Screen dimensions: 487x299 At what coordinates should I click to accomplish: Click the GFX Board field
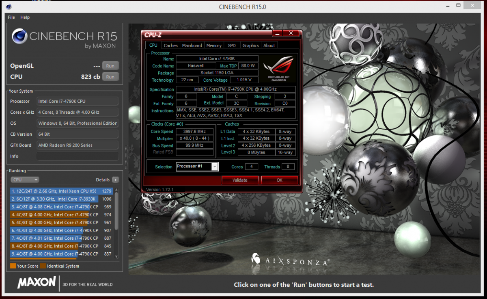[x=78, y=145]
